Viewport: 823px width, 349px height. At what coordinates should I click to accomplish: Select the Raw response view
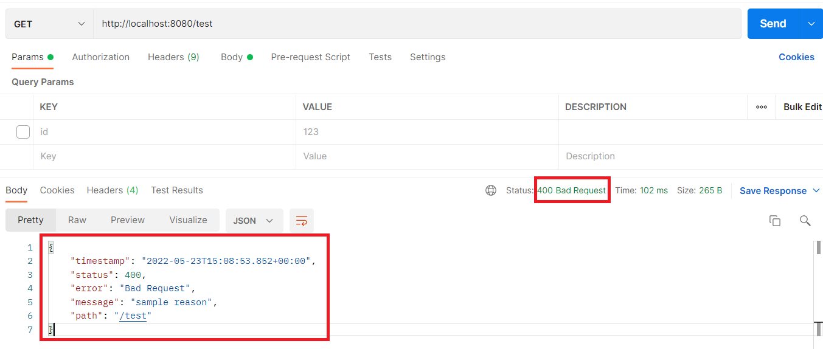coord(77,220)
